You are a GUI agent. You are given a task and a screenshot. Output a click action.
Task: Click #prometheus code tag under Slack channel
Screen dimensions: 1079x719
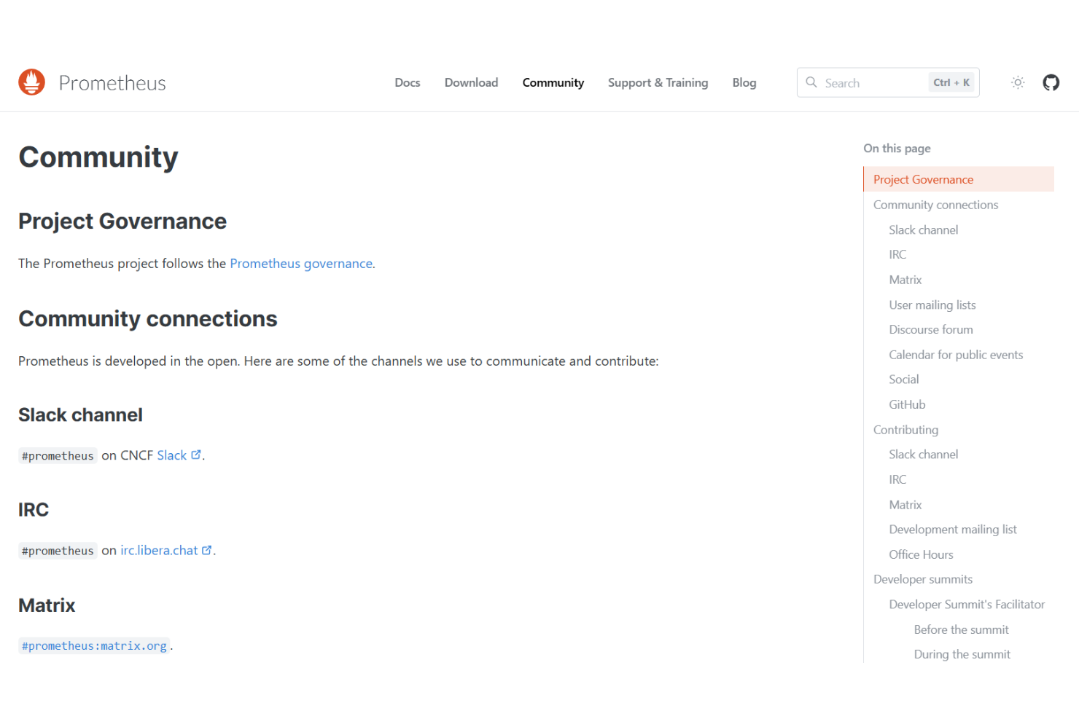tap(58, 456)
